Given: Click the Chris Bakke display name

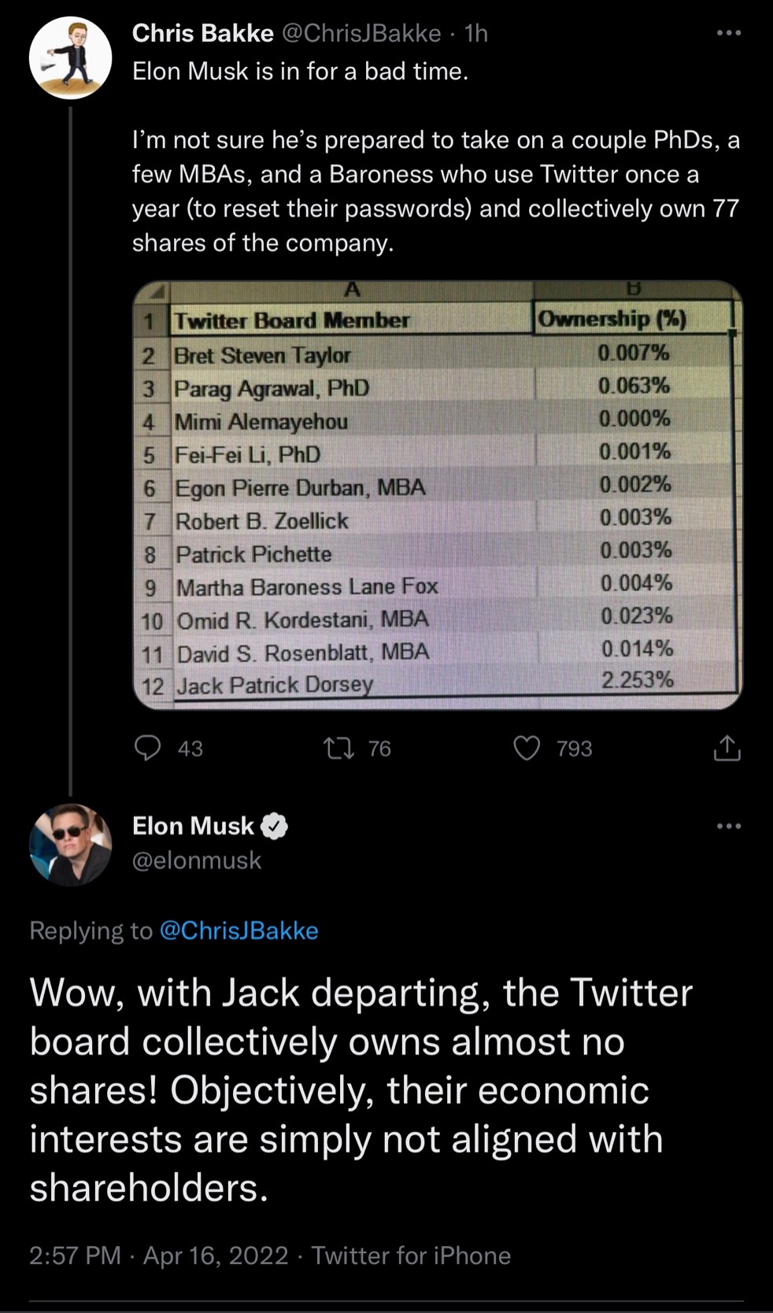Looking at the screenshot, I should [x=202, y=33].
